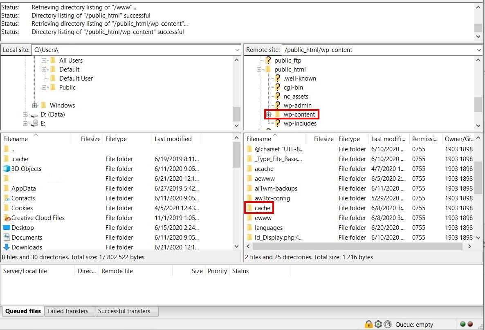Screen dimensions: 485x330
Task: Click the transfer type gear icon
Action: pyautogui.click(x=378, y=324)
